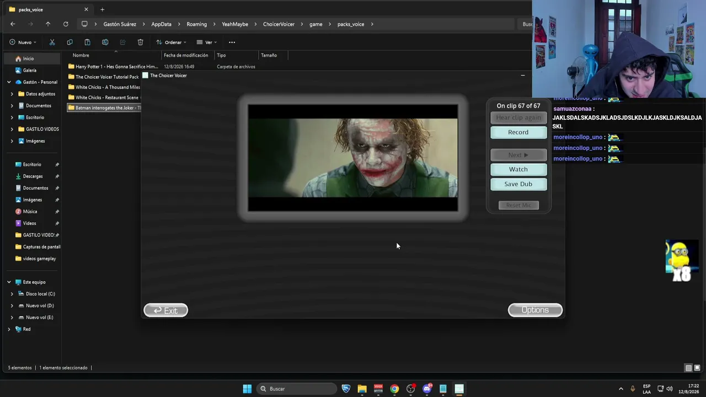This screenshot has width=706, height=397.
Task: Click the Cut scissors icon in Explorer toolbar
Action: click(x=52, y=42)
